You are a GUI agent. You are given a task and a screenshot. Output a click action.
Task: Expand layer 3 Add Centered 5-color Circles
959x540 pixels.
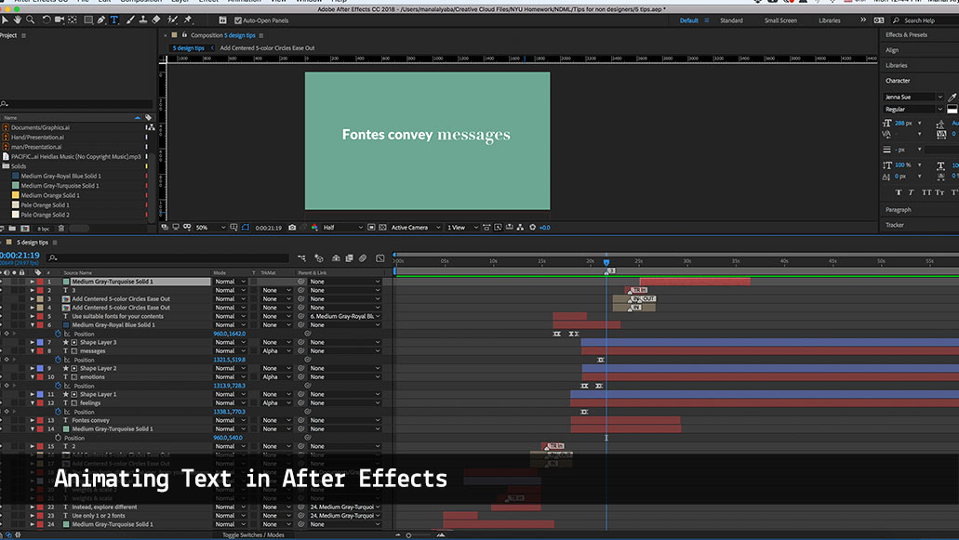[33, 299]
